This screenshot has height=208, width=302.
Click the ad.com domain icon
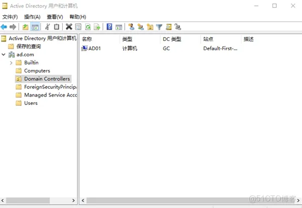pos(11,55)
